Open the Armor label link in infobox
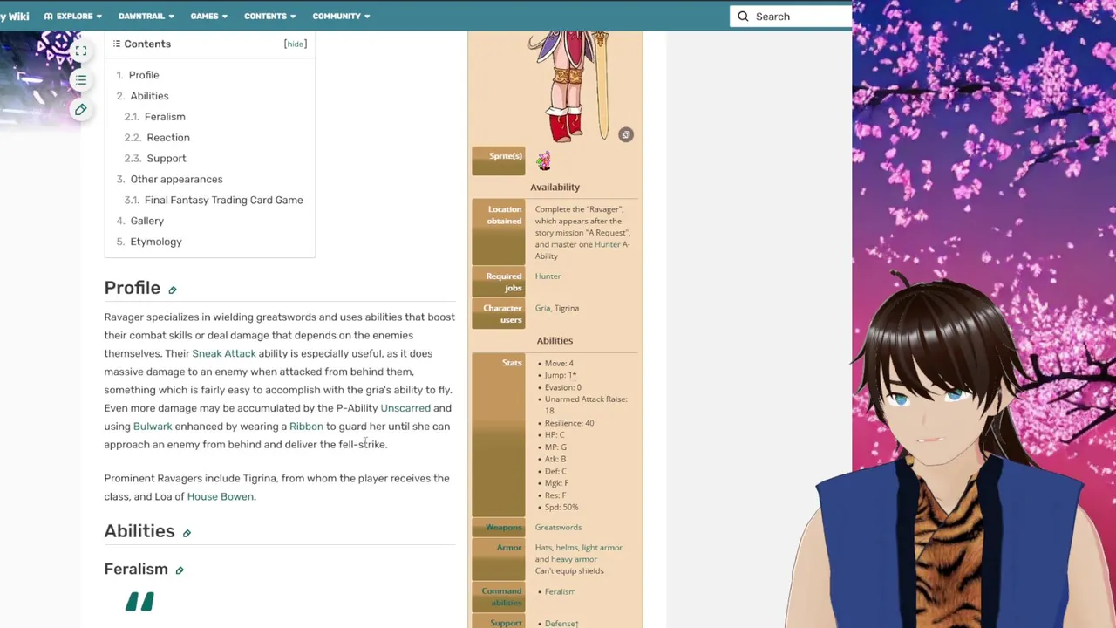Viewport: 1116px width, 628px height. click(509, 548)
